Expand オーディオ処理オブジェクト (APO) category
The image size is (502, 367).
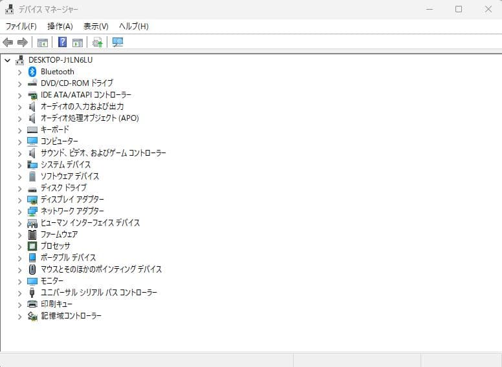20,119
